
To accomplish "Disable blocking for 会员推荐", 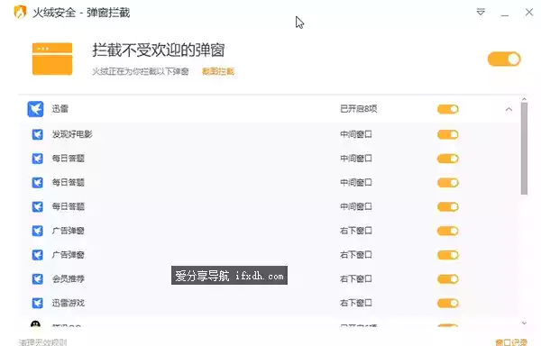I will tap(448, 278).
